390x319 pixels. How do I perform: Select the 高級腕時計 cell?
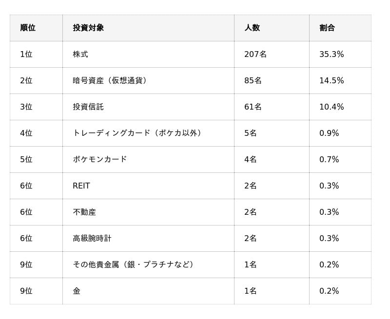pos(92,238)
